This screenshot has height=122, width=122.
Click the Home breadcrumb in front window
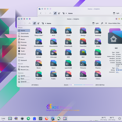[x=49, y=23]
